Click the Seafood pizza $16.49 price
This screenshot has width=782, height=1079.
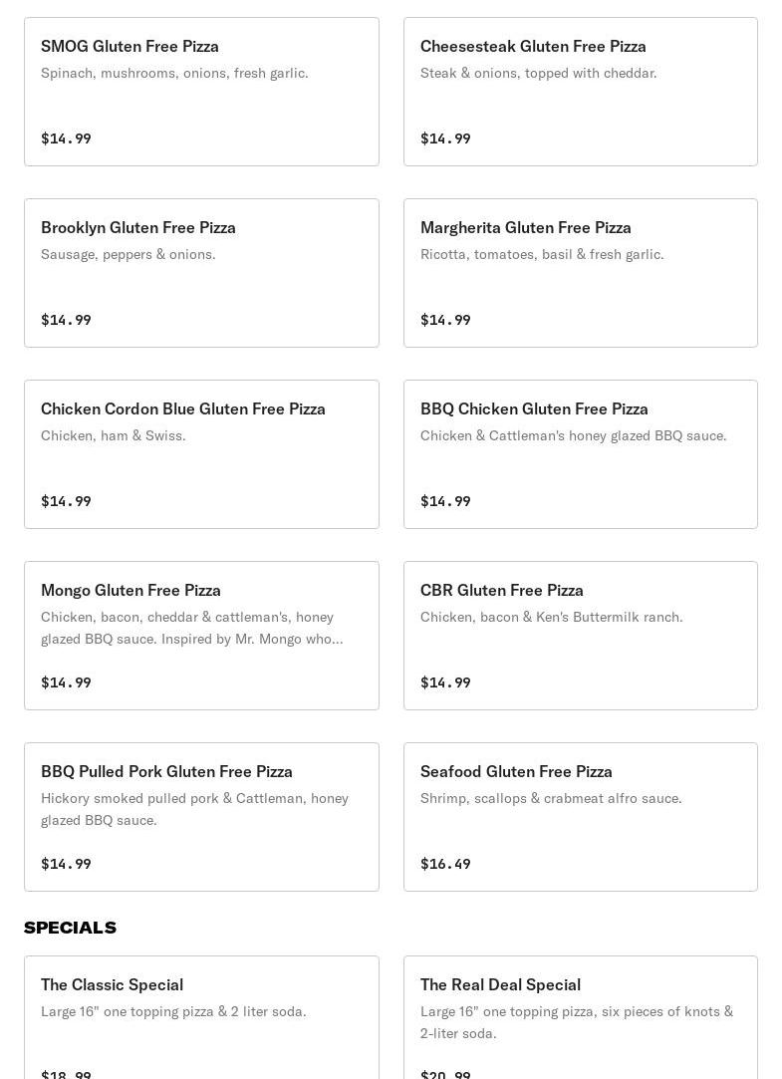445,864
